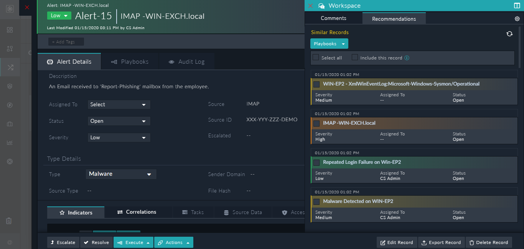Viewport: 524px width, 249px height.
Task: Click the Workspace chat bubbles icon
Action: click(321, 6)
